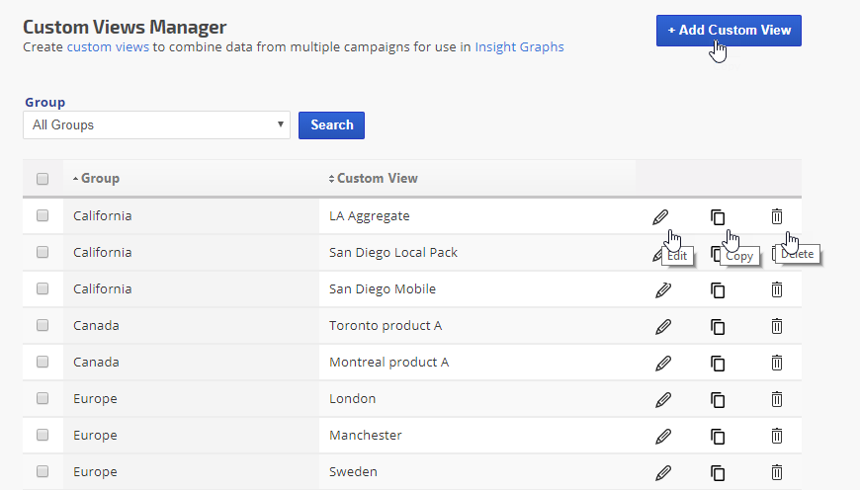Sort the table by Group column
Screen dimensions: 860x490
point(99,179)
